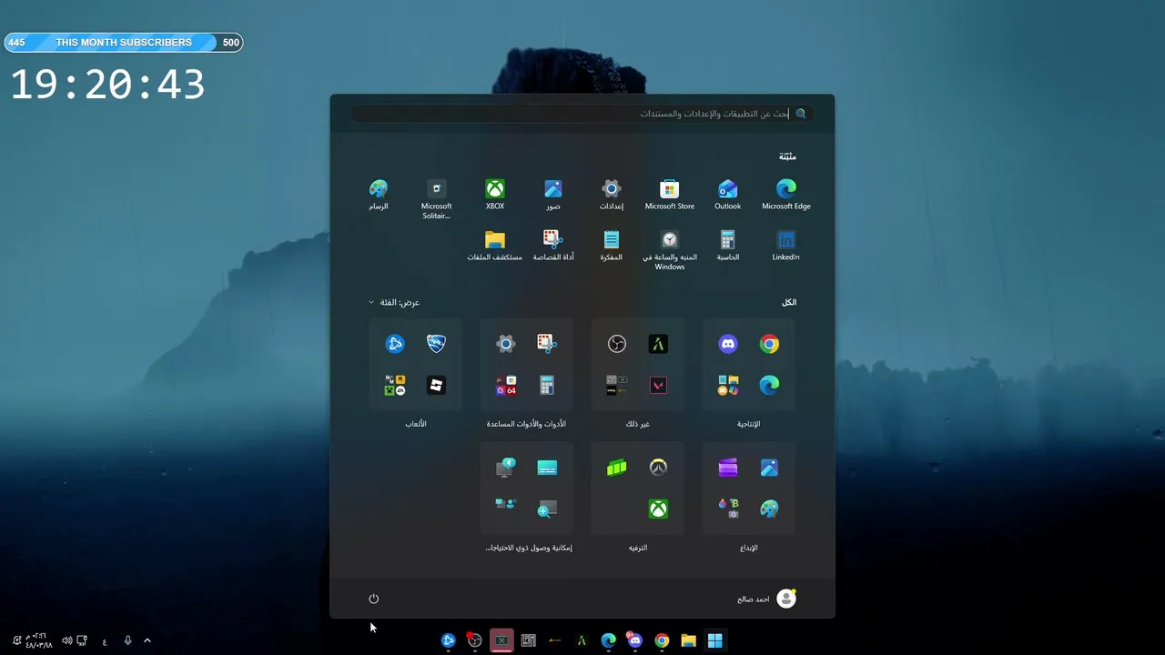Open File Explorer from the taskbar
1165x655 pixels.
[x=689, y=640]
